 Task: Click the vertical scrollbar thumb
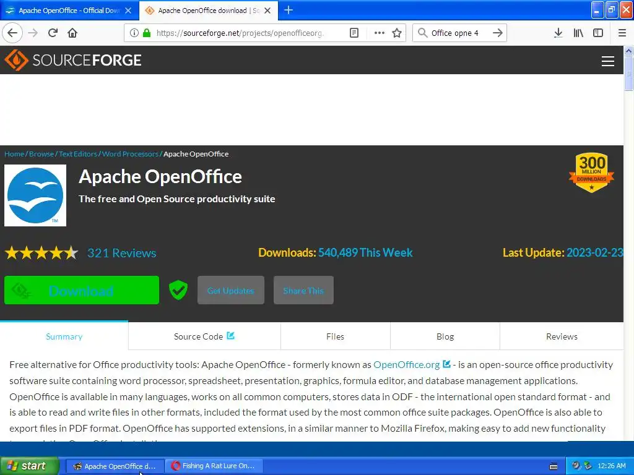click(x=628, y=74)
